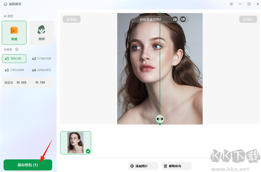Select the 面部 face AI model

(41, 33)
